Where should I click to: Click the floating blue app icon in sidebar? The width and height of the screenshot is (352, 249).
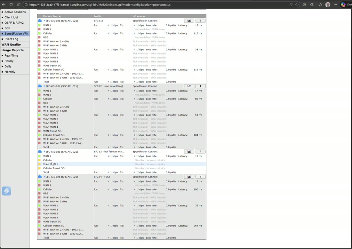6,191
